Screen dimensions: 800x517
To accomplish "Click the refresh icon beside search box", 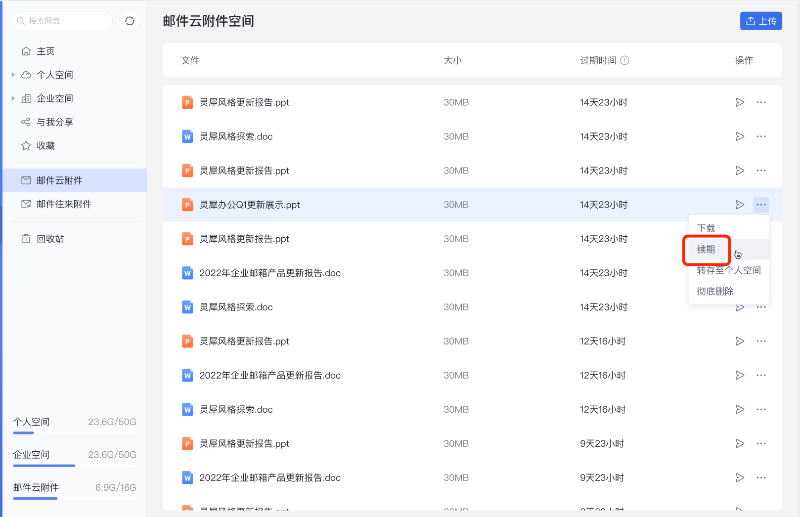I will click(x=130, y=21).
